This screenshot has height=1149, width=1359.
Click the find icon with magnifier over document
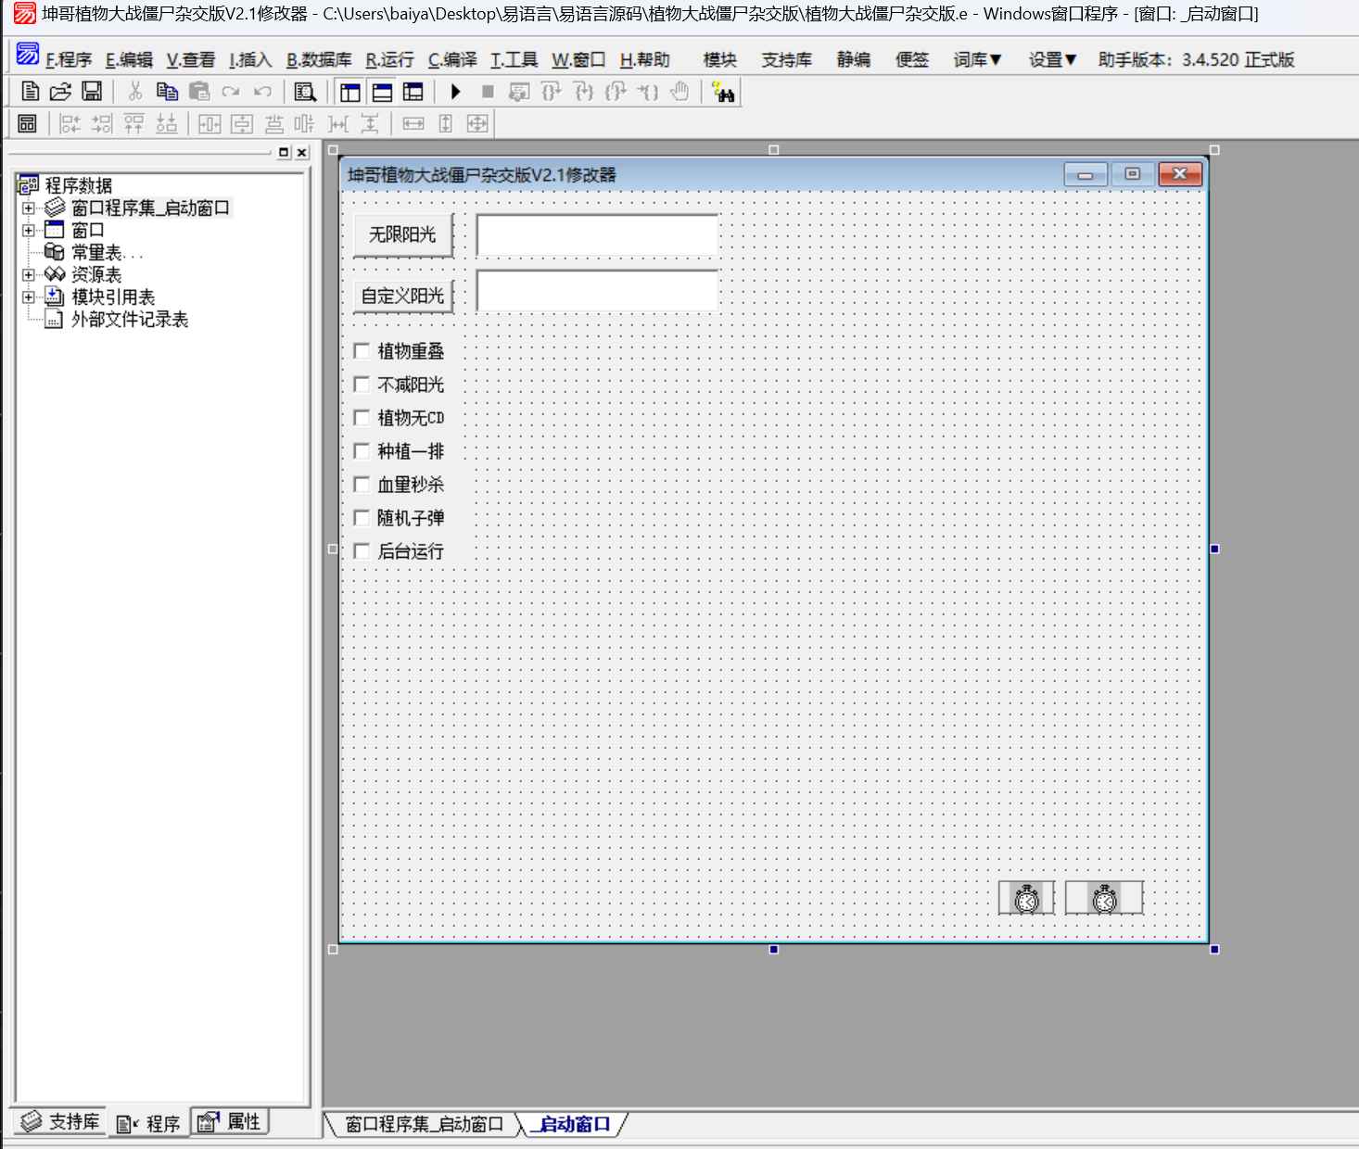tap(304, 91)
